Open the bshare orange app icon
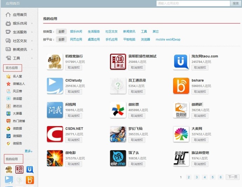Viewport: 242px width, 187px height. [181, 86]
